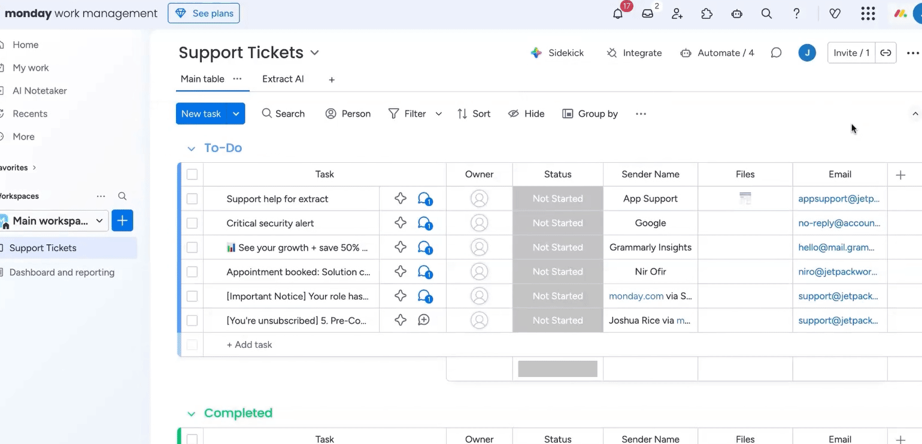Click the file thumbnail in Files column

[745, 199]
